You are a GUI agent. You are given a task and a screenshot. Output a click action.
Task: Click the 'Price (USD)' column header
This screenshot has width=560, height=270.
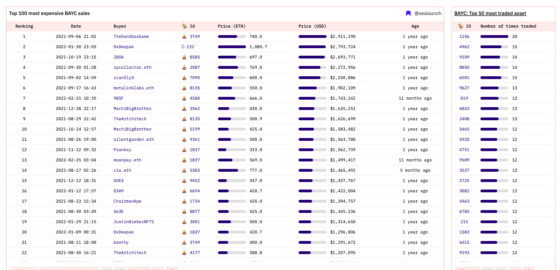point(312,26)
